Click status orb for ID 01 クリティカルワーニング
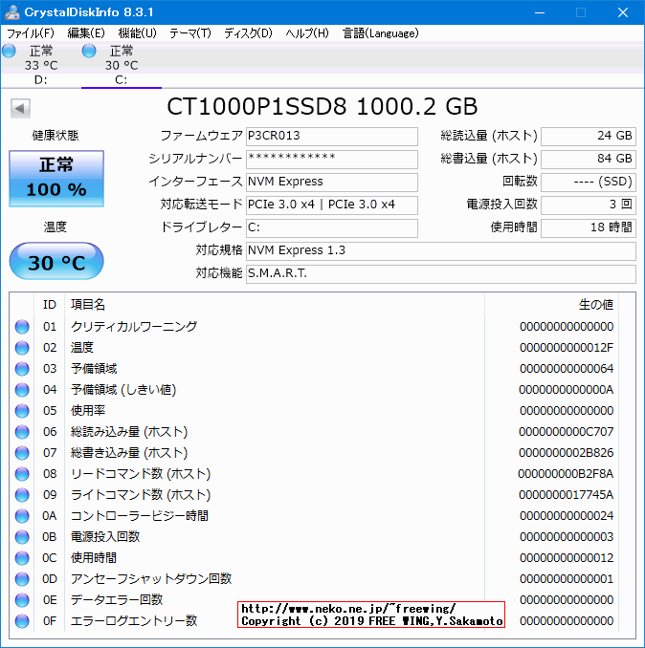The height and width of the screenshot is (648, 645). 22,327
